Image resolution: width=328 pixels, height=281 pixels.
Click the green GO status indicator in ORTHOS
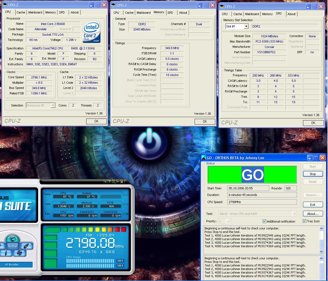click(x=252, y=175)
